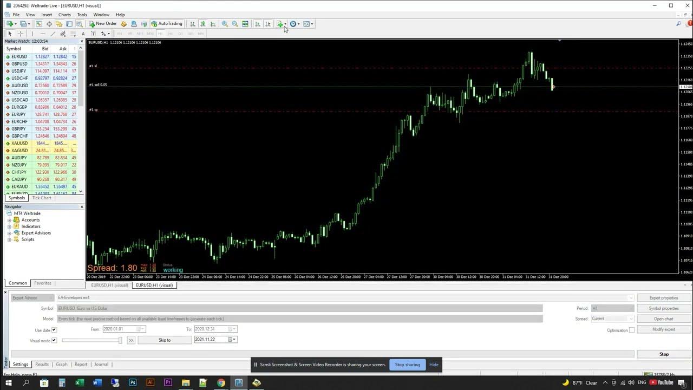Image resolution: width=693 pixels, height=390 pixels.
Task: Toggle the Strategy Tester icon
Action: click(79, 24)
